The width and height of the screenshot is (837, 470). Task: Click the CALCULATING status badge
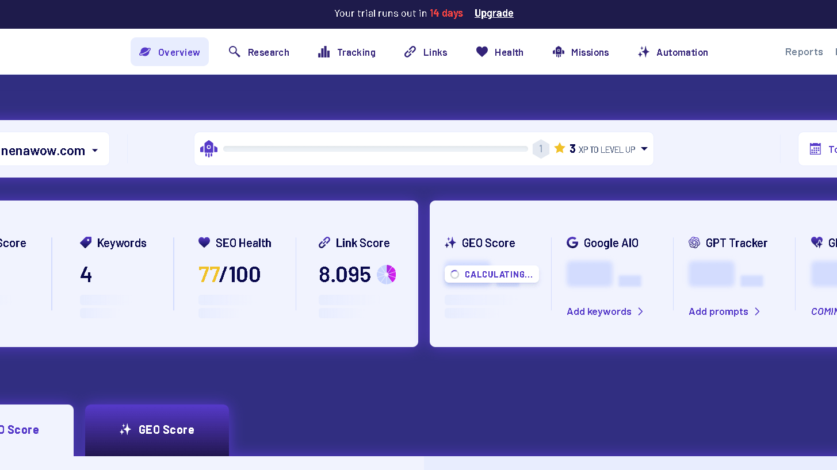(x=492, y=274)
